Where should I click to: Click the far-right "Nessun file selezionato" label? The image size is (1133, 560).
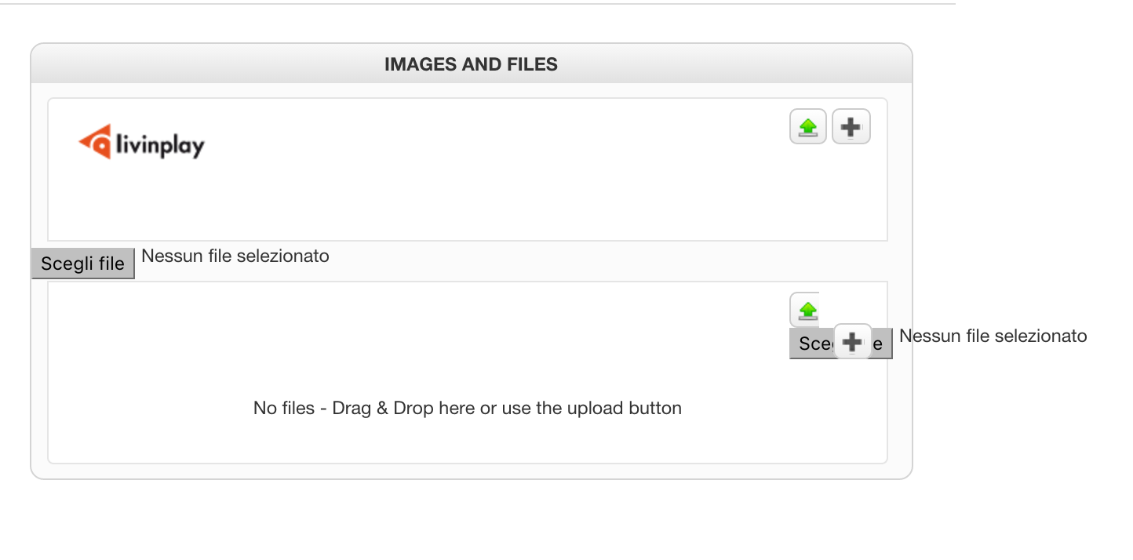(x=993, y=336)
